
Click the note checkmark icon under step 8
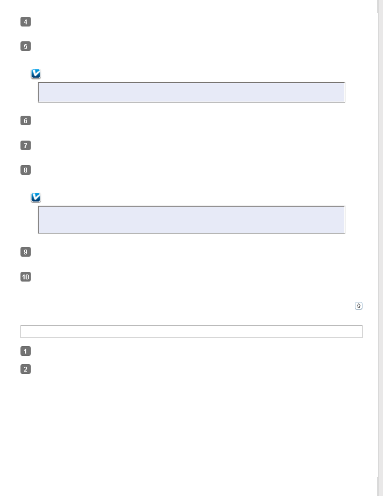tap(36, 198)
